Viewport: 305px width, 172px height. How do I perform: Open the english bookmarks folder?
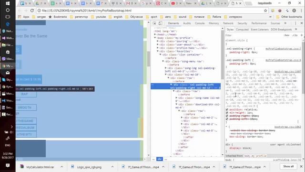[116, 17]
